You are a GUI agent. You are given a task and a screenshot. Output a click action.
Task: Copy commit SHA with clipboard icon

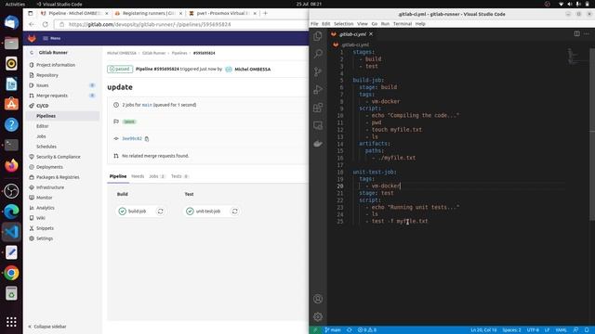pyautogui.click(x=147, y=138)
